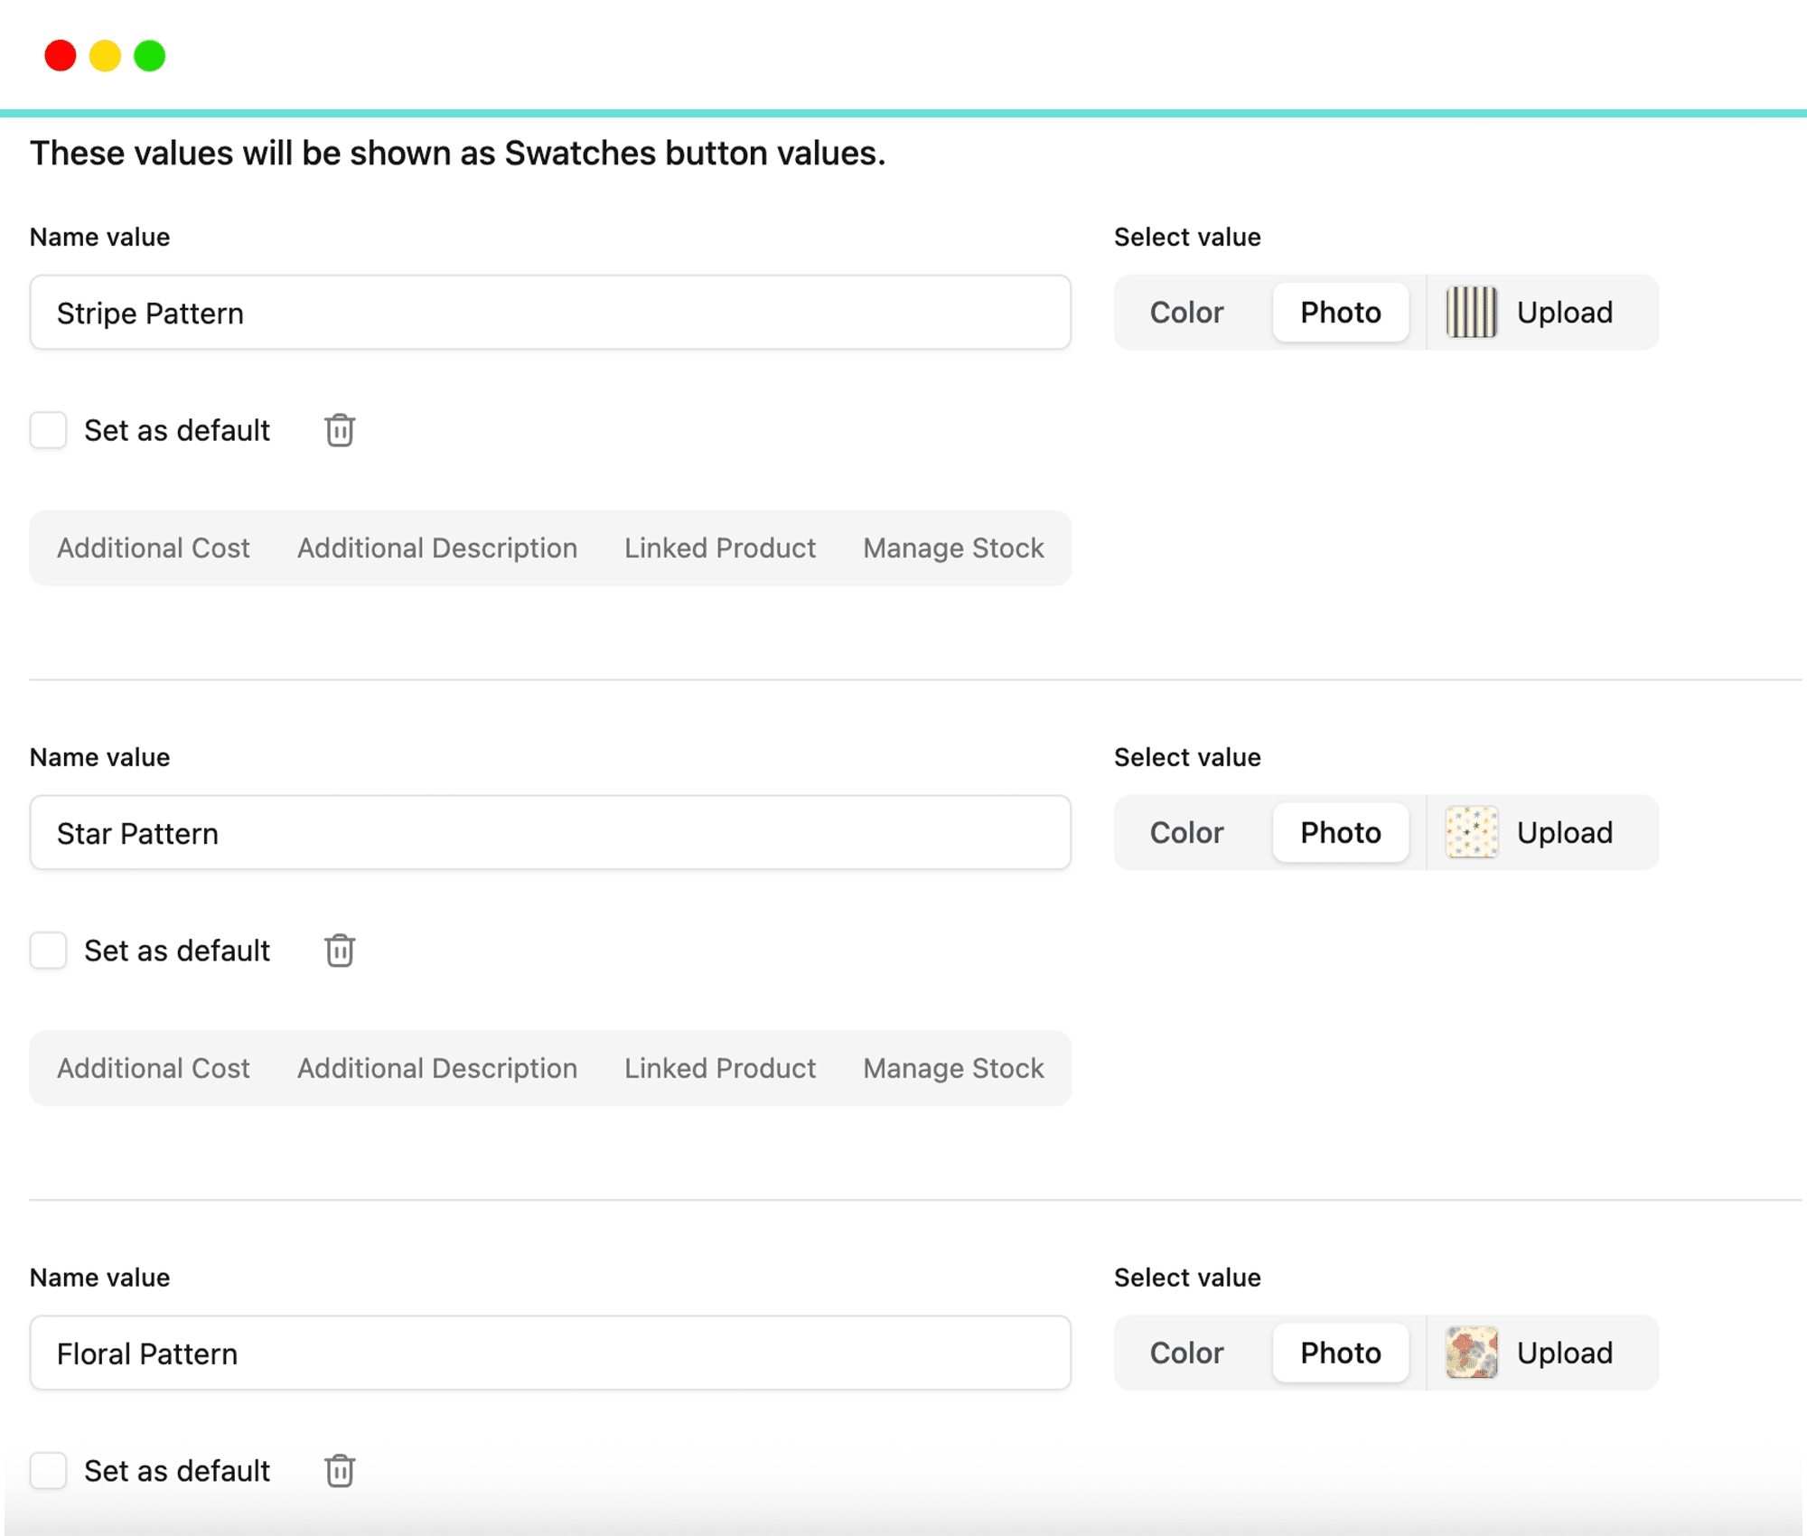This screenshot has width=1807, height=1536.
Task: Check Set as default for Stripe Pattern
Action: (49, 430)
